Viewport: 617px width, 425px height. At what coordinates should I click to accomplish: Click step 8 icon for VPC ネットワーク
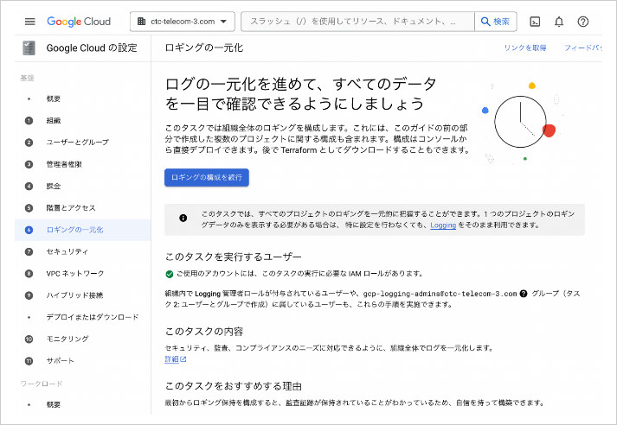pos(29,273)
